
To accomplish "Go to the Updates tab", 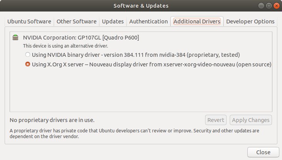I will 113,21.
